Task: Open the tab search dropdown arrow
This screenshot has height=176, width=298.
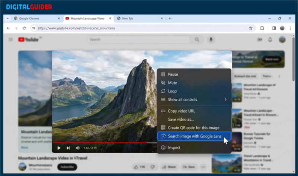Action: (x=7, y=18)
